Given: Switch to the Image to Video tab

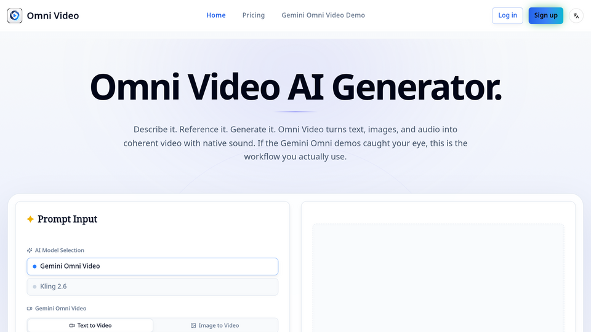Looking at the screenshot, I should tap(215, 326).
